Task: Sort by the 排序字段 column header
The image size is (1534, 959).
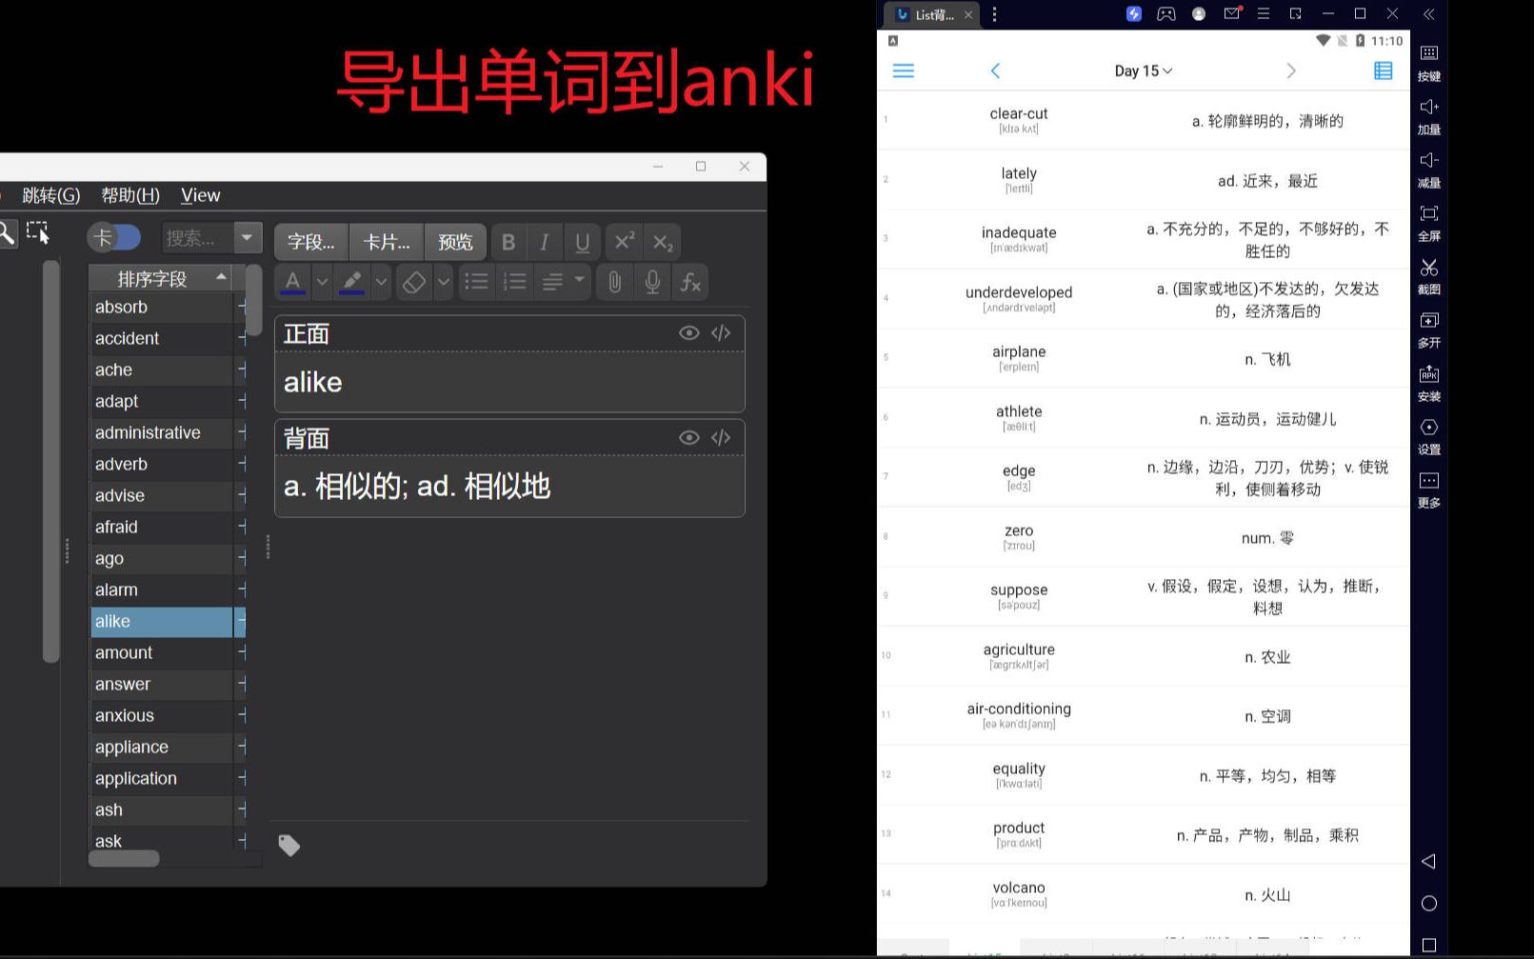Action: (x=160, y=278)
